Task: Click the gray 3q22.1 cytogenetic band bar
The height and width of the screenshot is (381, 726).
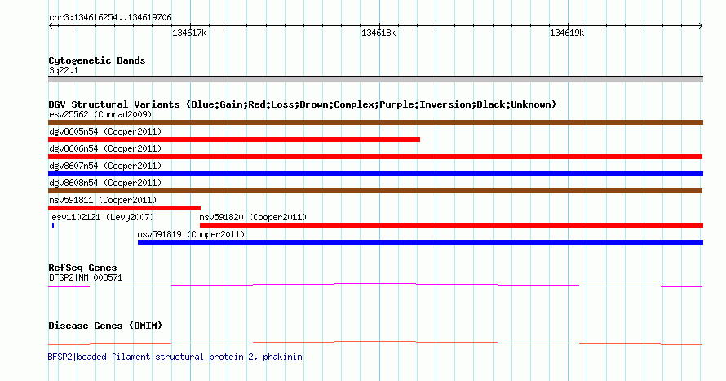Action: 375,79
